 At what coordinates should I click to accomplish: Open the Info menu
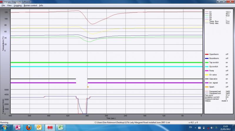41,5
